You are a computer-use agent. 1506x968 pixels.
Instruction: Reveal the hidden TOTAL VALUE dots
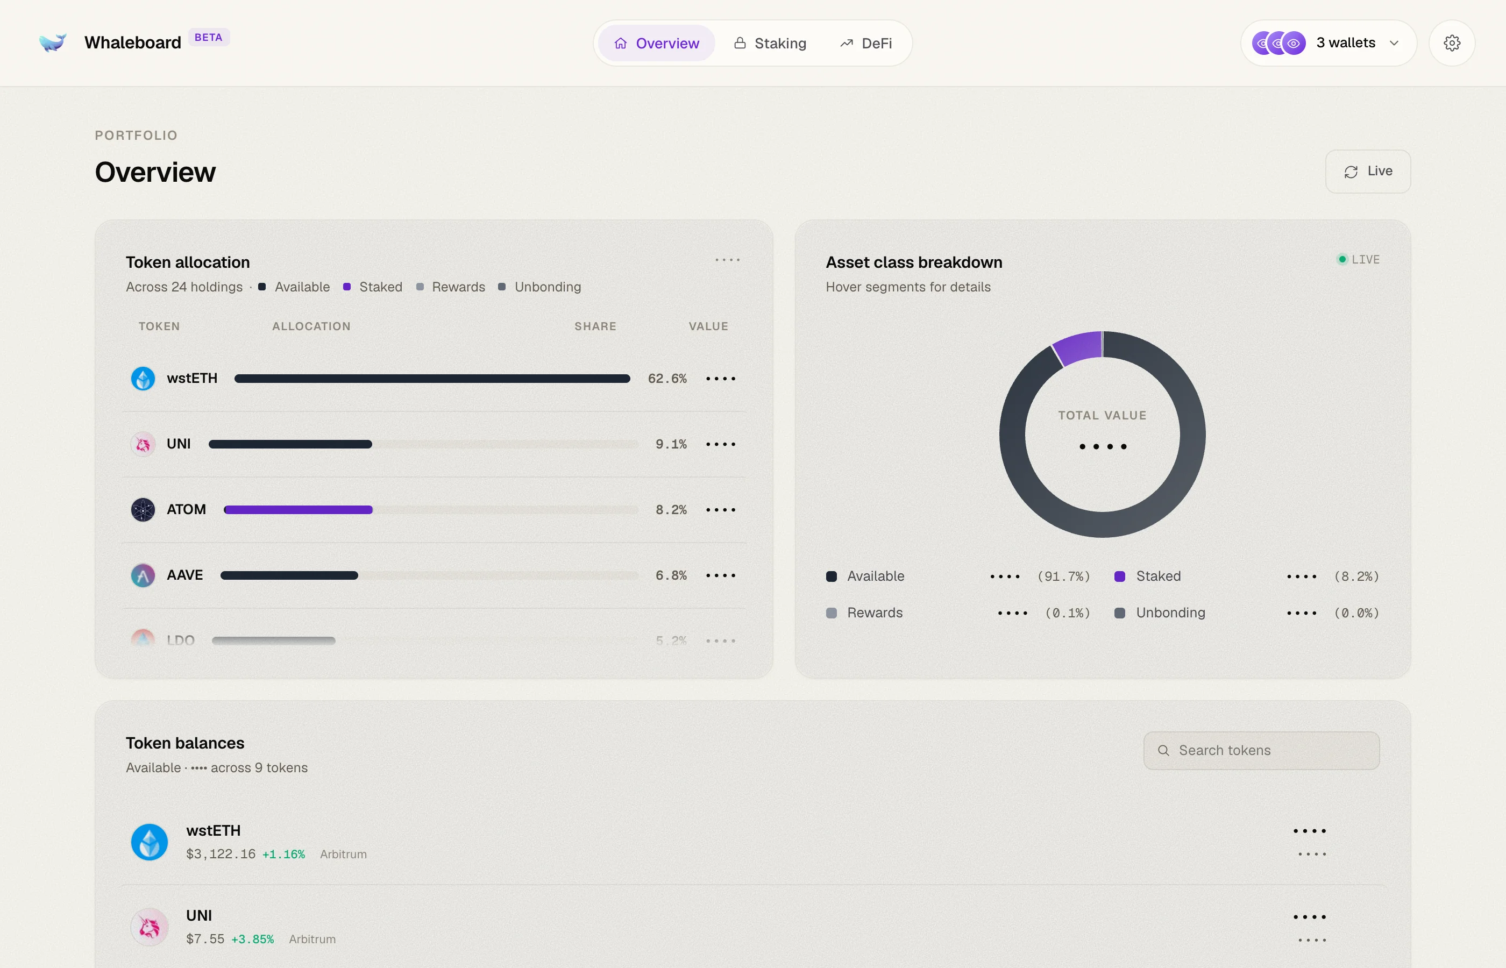[x=1103, y=446]
